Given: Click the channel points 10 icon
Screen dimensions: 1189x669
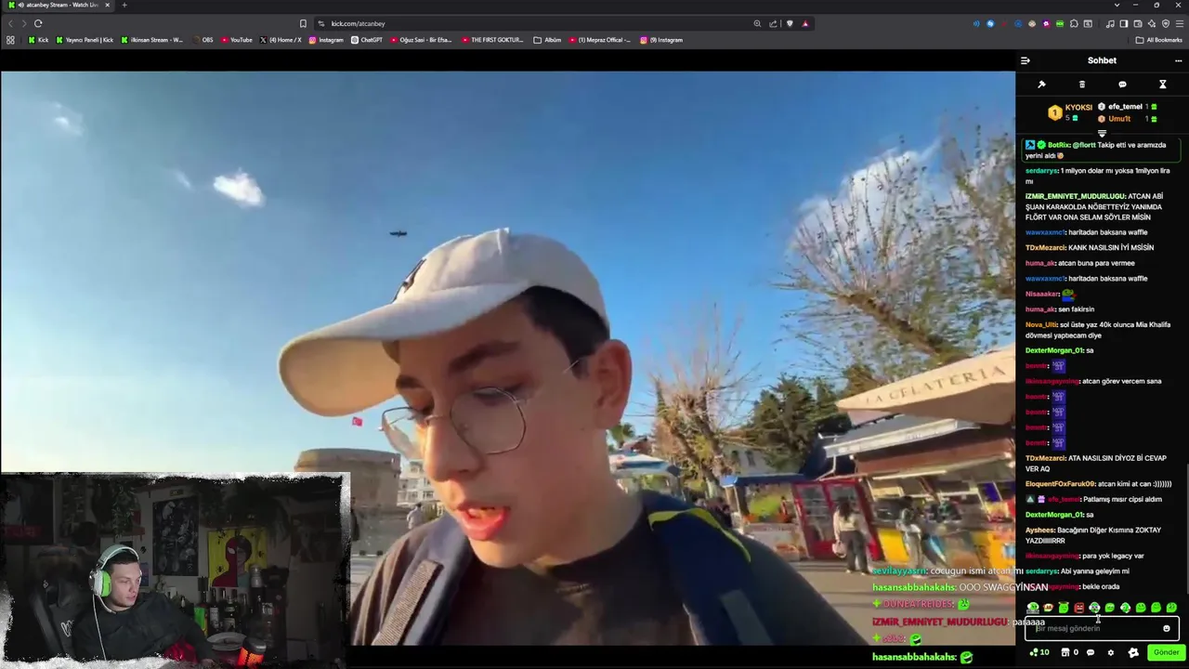Looking at the screenshot, I should (x=1039, y=652).
